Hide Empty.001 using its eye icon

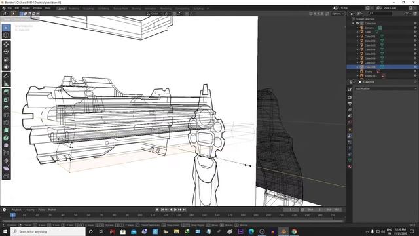[415, 76]
